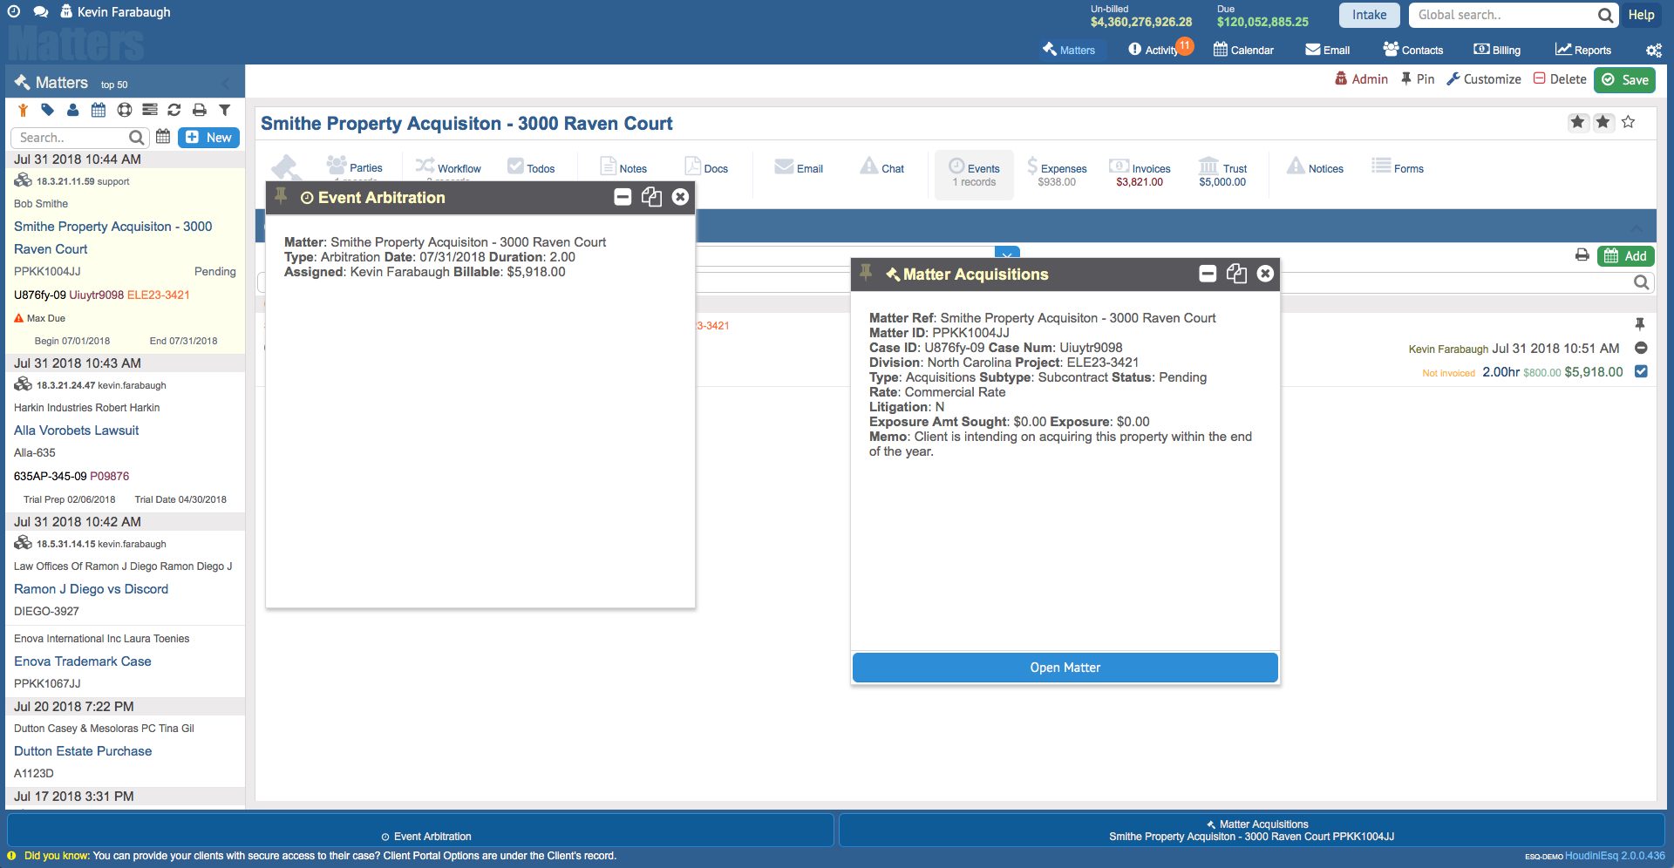
Task: Open the Forms tab
Action: point(1398,168)
